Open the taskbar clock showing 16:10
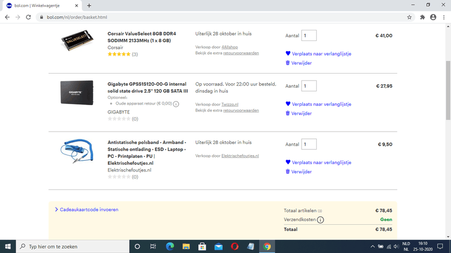This screenshot has width=451, height=253. tap(423, 246)
